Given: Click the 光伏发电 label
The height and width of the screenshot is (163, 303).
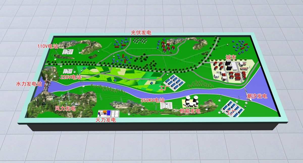Looking at the screenshot, I should pos(141,32).
